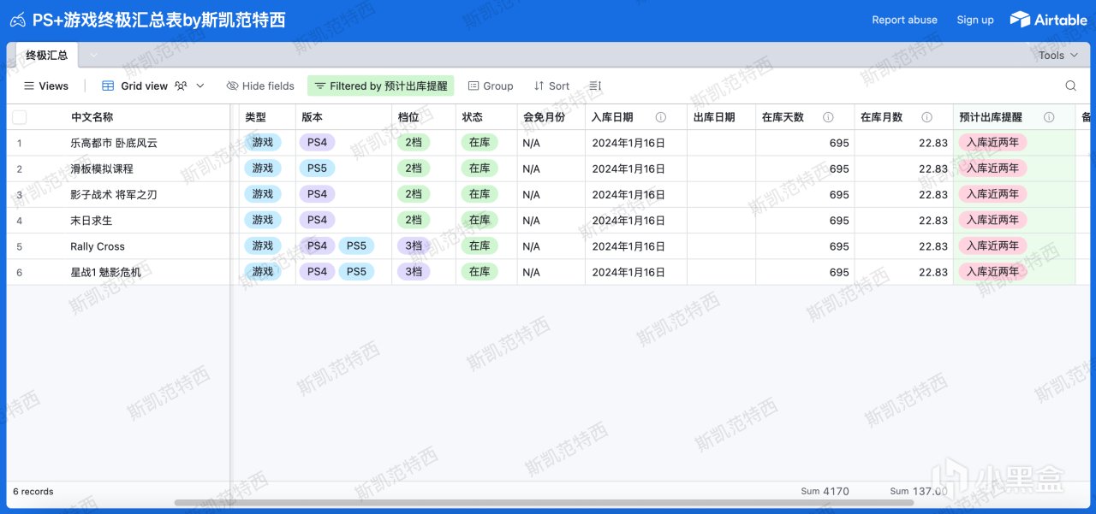Click the collaborators icon next to Grid view

point(181,86)
